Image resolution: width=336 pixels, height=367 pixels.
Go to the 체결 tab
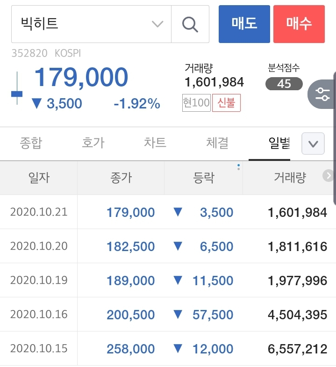tap(217, 143)
